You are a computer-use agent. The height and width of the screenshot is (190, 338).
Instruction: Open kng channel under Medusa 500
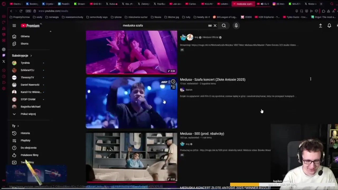coord(187,144)
